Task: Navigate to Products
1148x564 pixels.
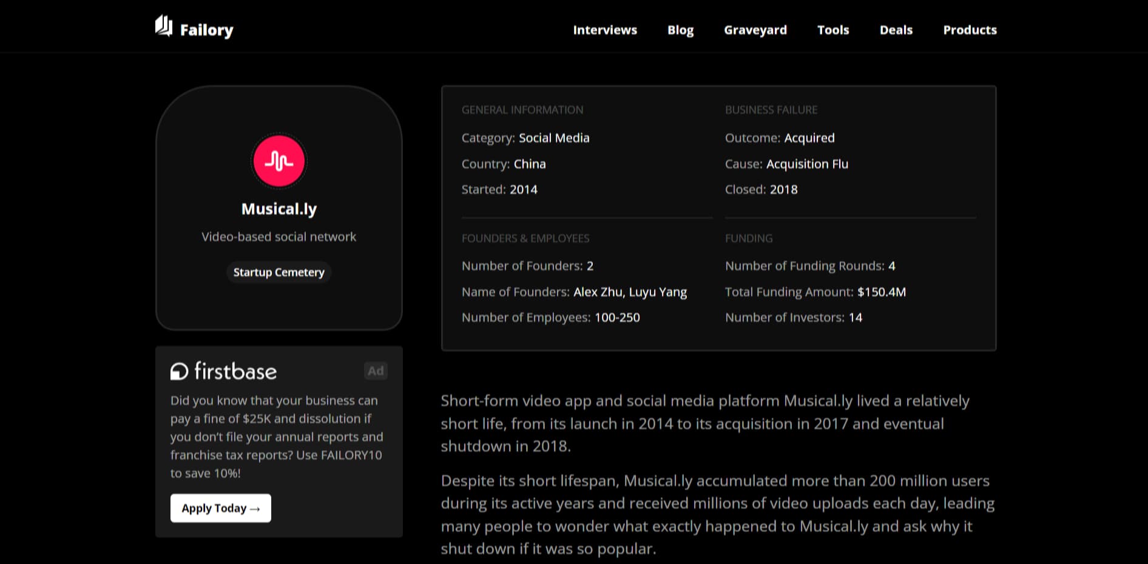Action: click(969, 30)
